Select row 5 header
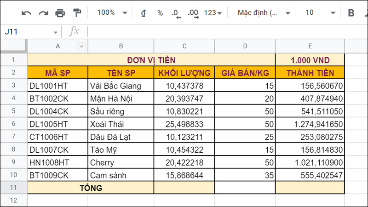368x207 pixels. (13, 111)
